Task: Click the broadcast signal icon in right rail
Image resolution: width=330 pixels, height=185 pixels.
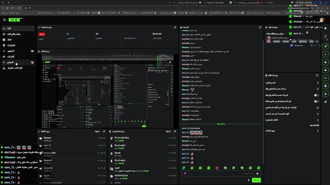Action: 326,78
